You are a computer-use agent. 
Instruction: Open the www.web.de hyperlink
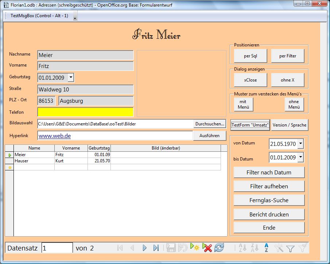coord(55,136)
